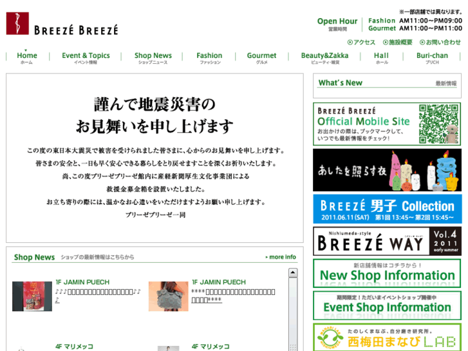Open the BREEZE 男子 Collection banner
The width and height of the screenshot is (468, 351).
pyautogui.click(x=387, y=209)
